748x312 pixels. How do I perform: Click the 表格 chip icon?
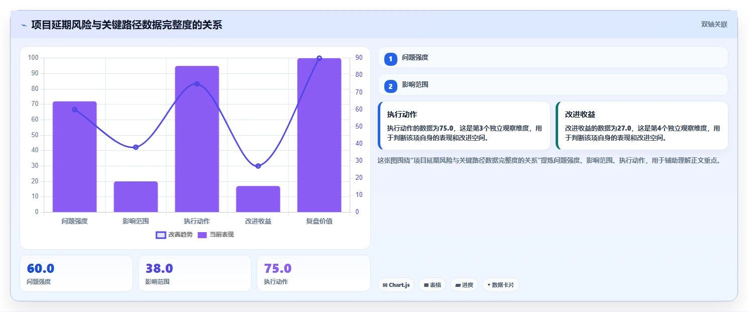point(426,285)
